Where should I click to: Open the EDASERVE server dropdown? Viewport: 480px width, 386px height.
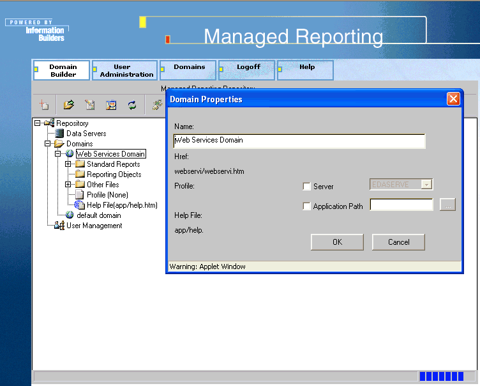click(x=426, y=184)
